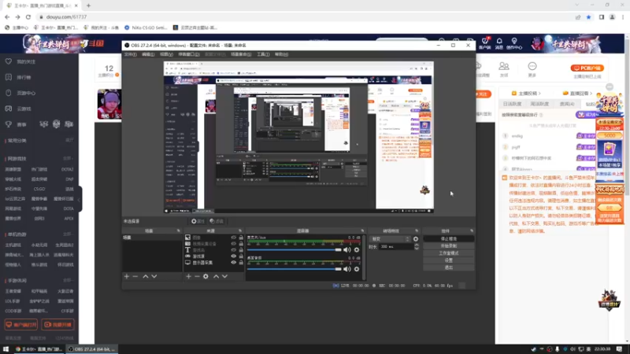Add a new source with plus icon
630x354 pixels.
(x=188, y=277)
